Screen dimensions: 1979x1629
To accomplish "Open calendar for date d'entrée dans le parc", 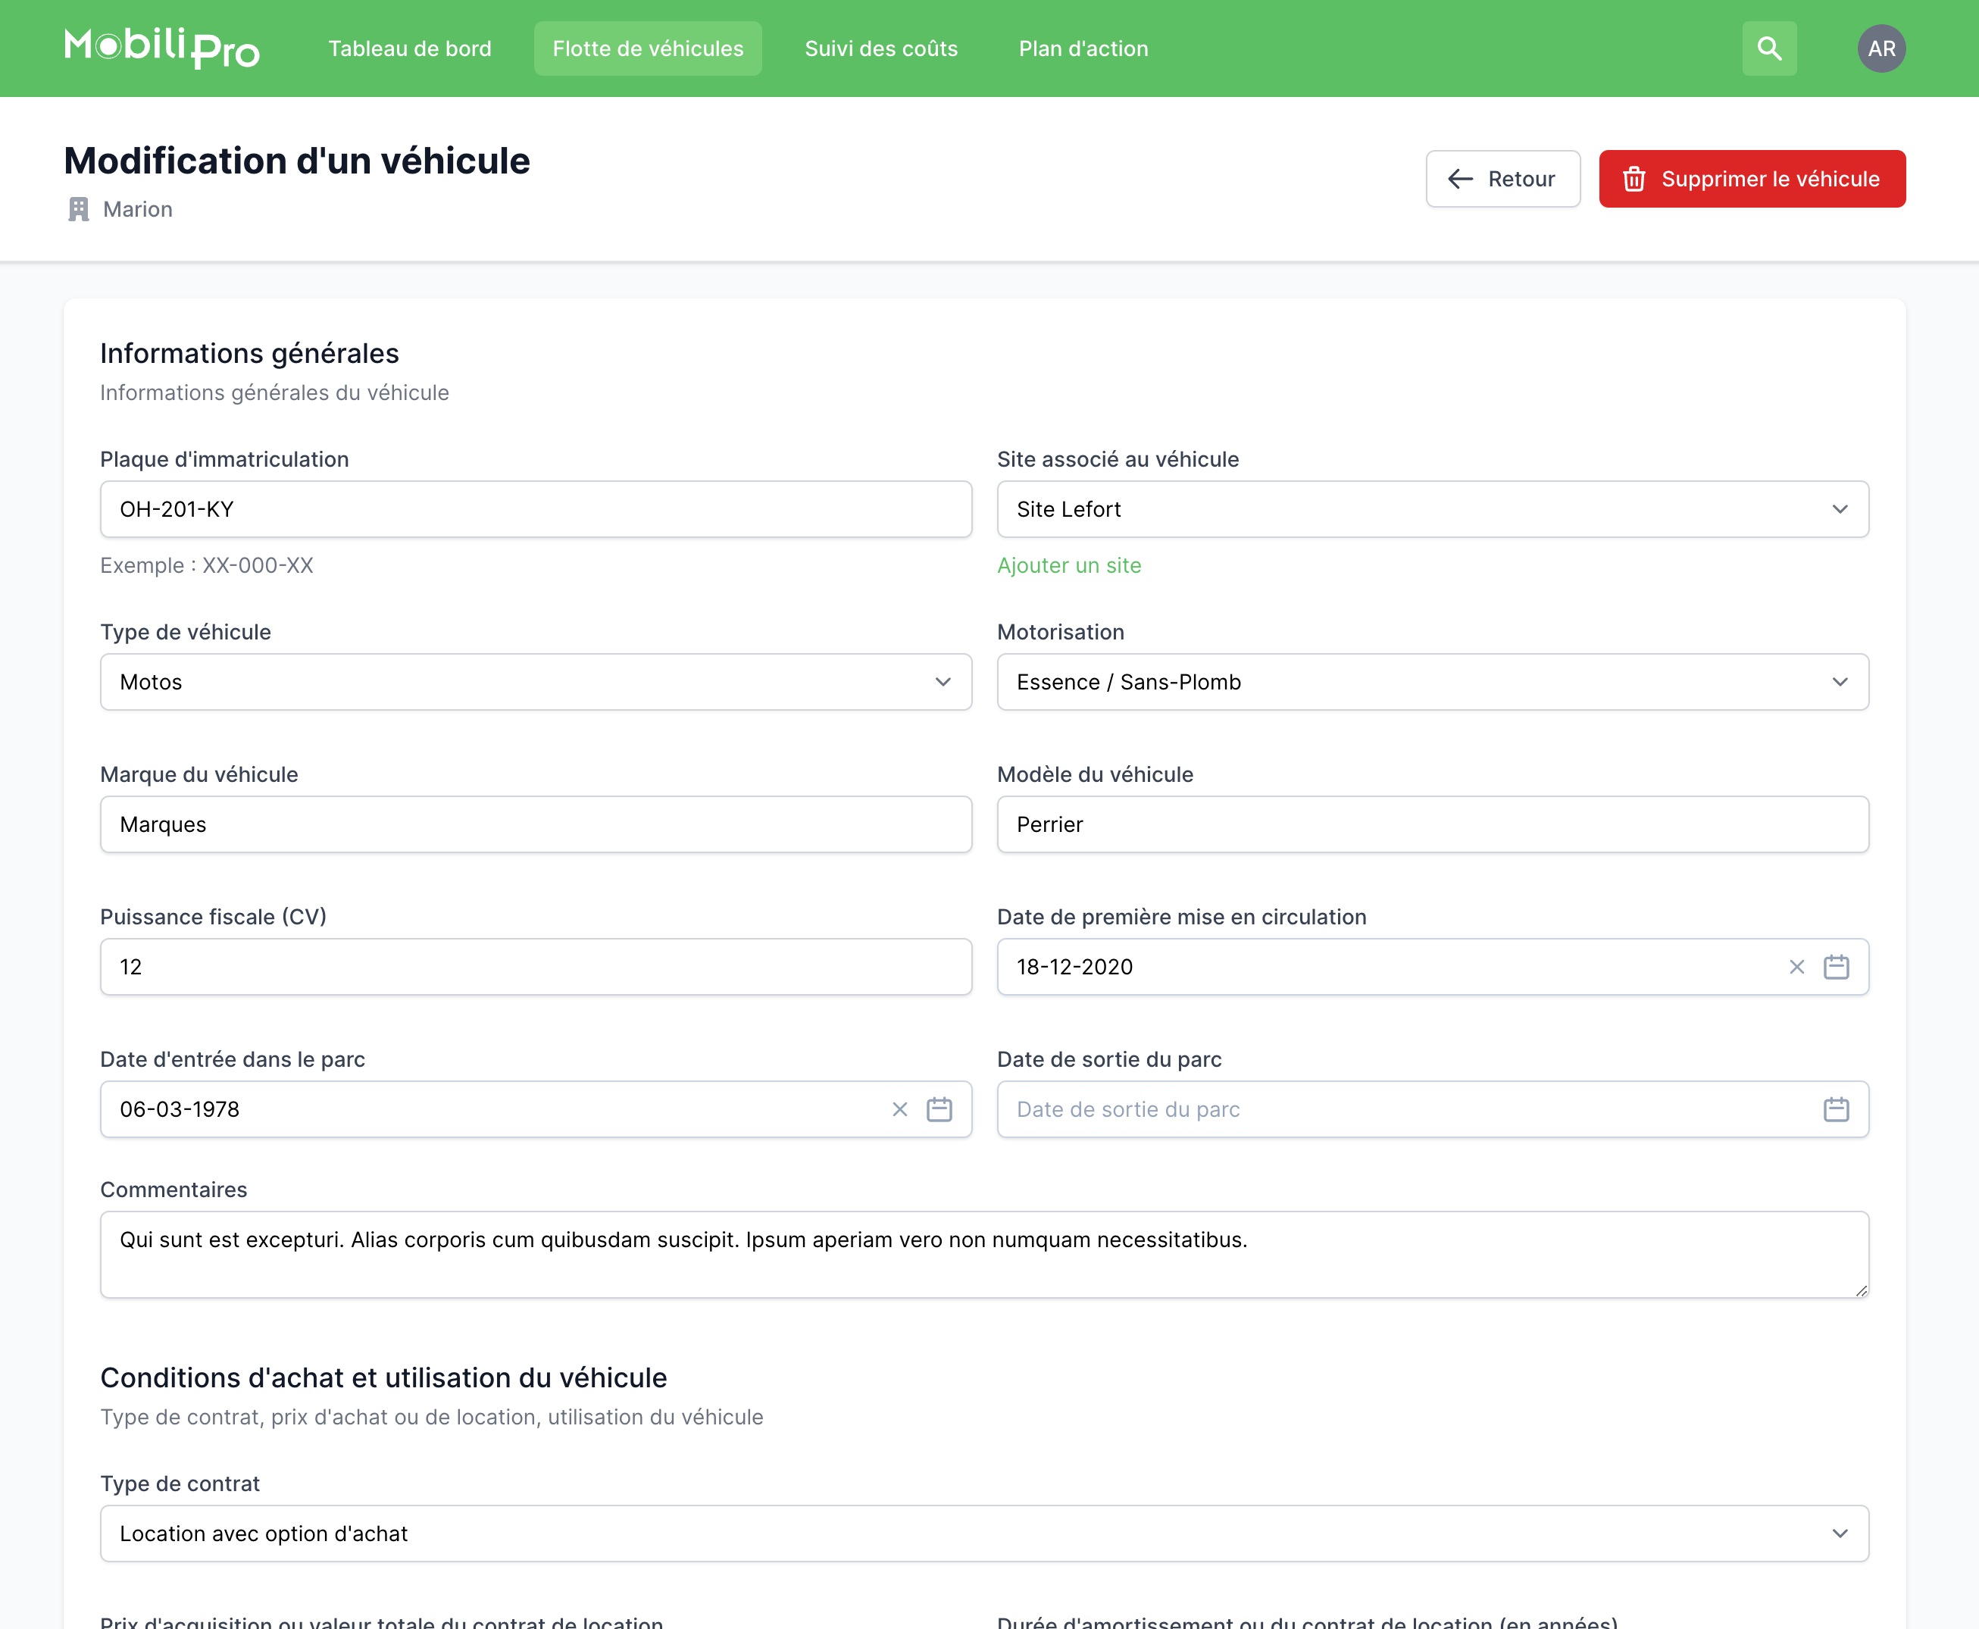I will click(x=939, y=1109).
